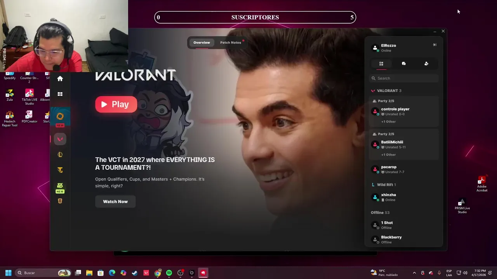Viewport: 497px width, 279px height.
Task: Open Copilot from the taskbar
Action: [x=123, y=273]
